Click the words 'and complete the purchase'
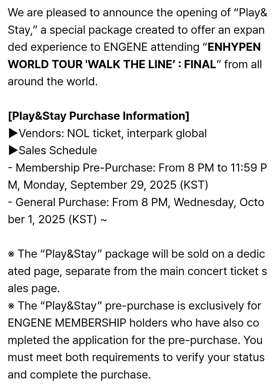The height and width of the screenshot is (391, 276). pos(79,375)
